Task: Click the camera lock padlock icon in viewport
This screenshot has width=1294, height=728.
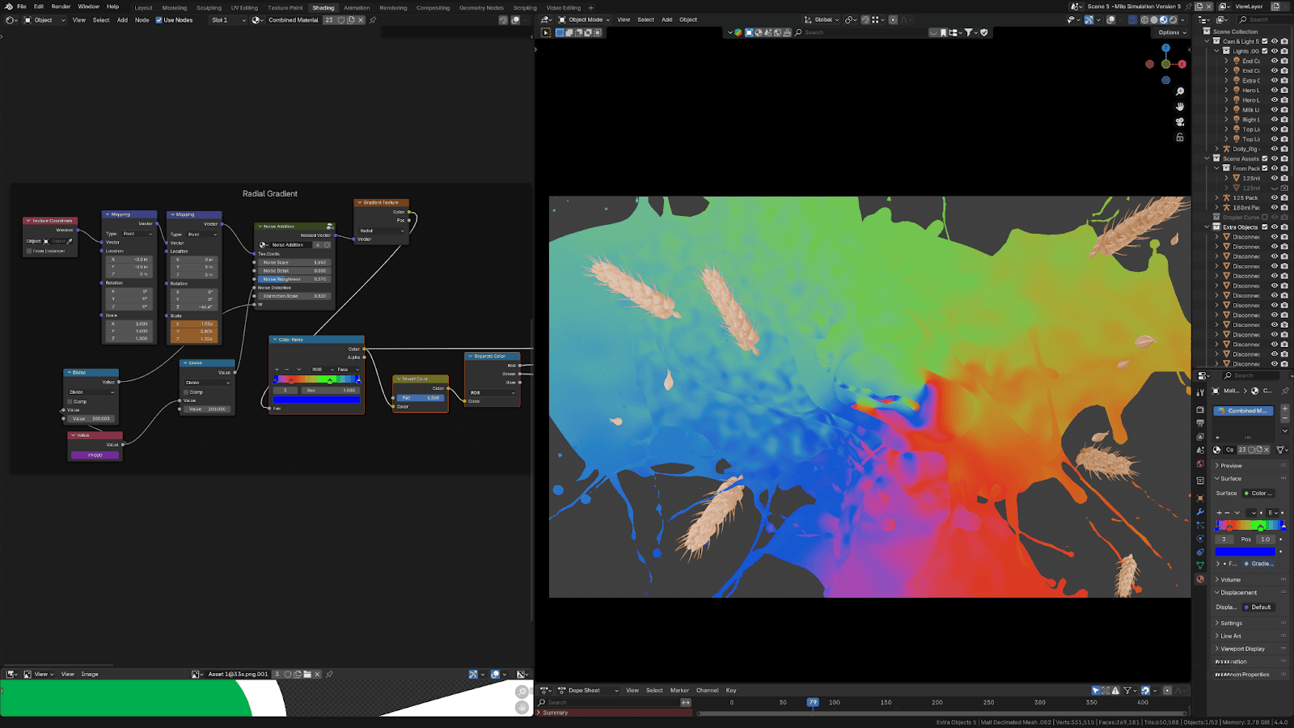Action: click(1180, 138)
